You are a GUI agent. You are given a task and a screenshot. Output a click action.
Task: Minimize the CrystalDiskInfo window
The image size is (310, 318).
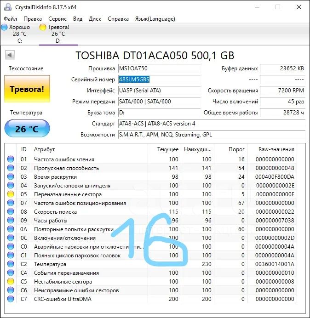point(257,7)
